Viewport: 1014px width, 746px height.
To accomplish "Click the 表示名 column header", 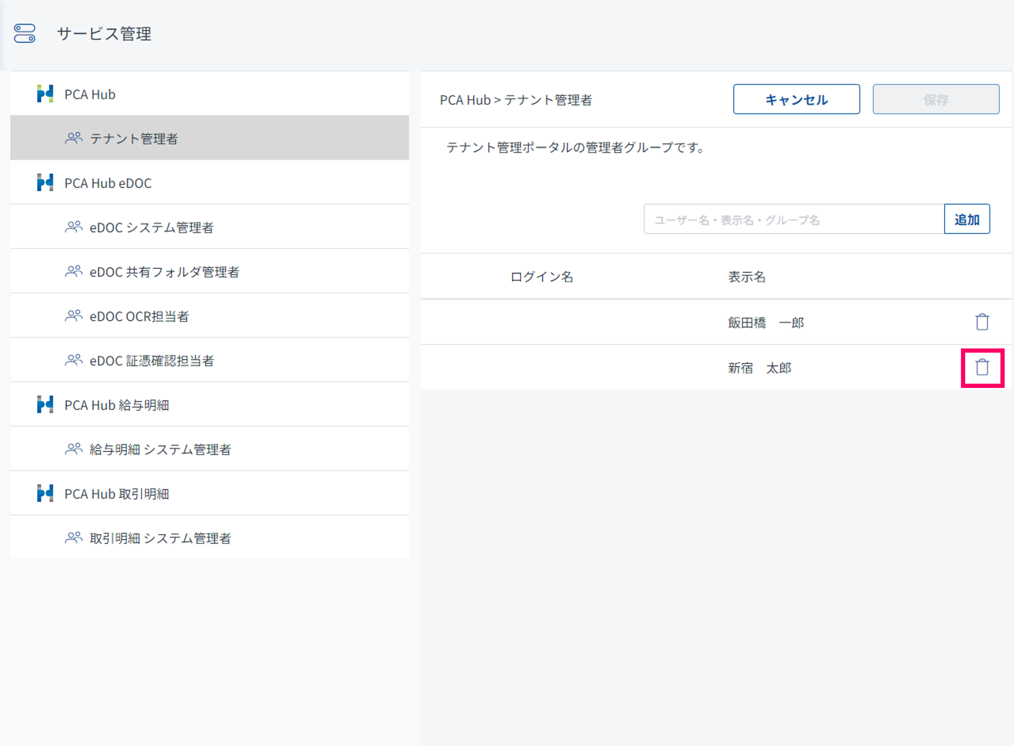I will click(746, 276).
